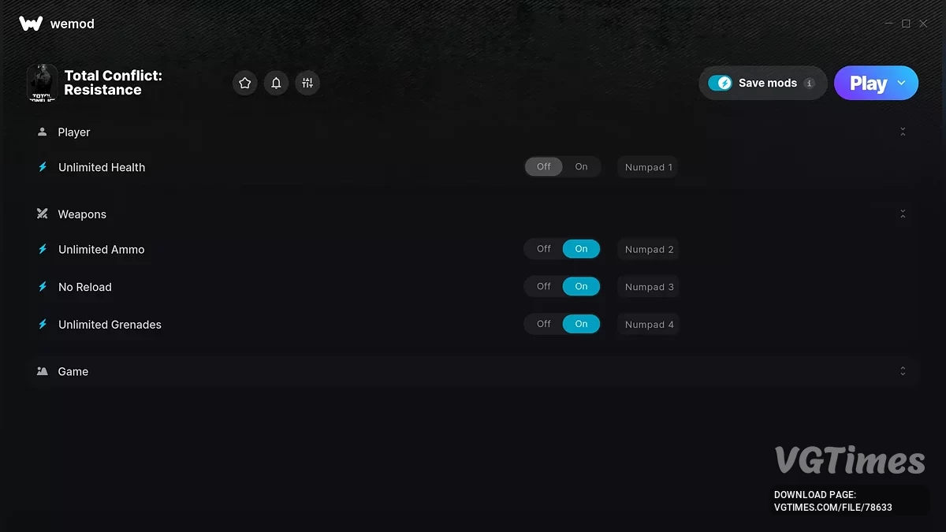946x532 pixels.
Task: Click the lightning icon beside Unlimited Ammo
Action: click(43, 249)
